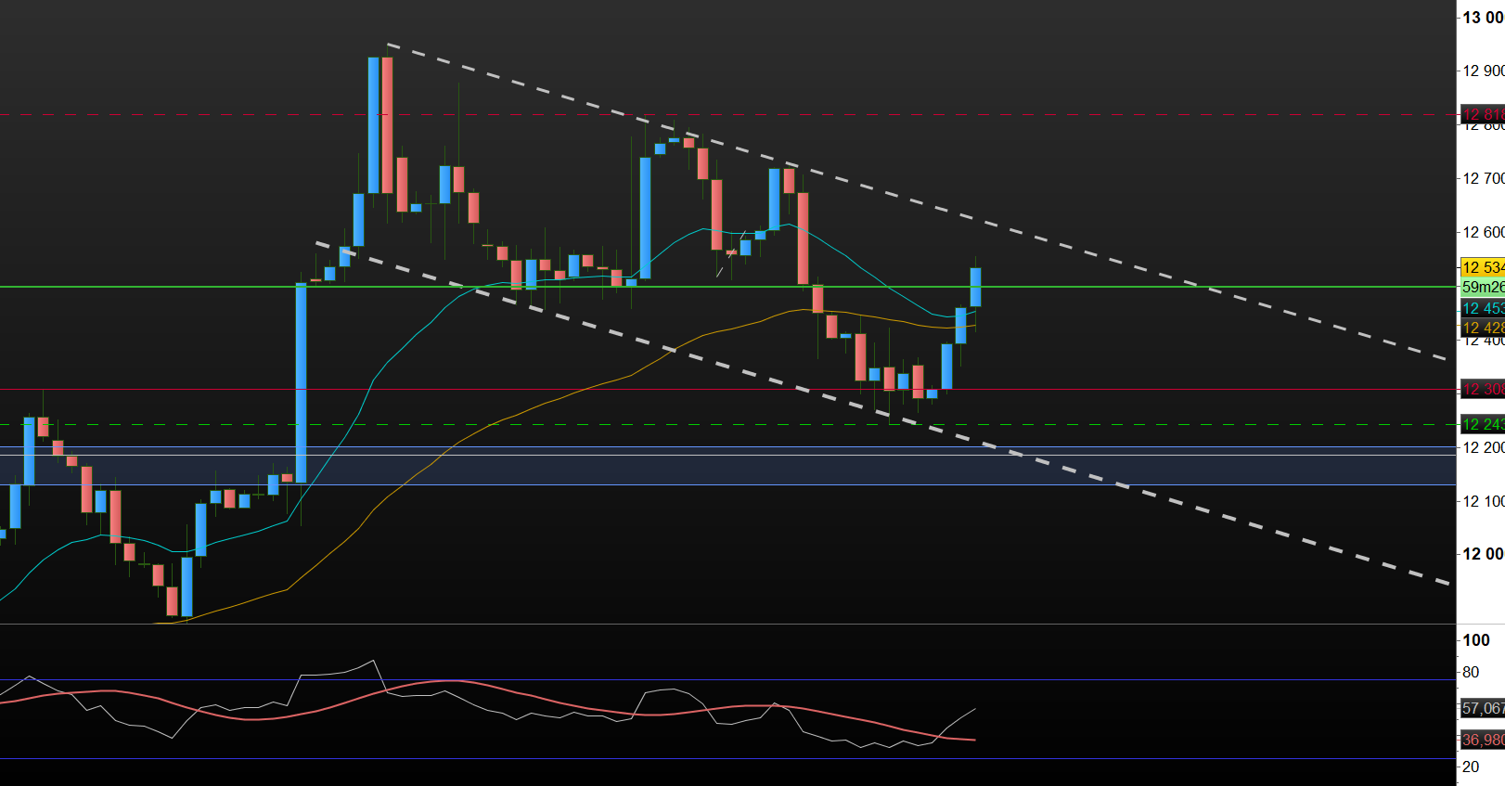Click the 12 900 price axis tick
Image resolution: width=1505 pixels, height=786 pixels.
[x=1484, y=71]
